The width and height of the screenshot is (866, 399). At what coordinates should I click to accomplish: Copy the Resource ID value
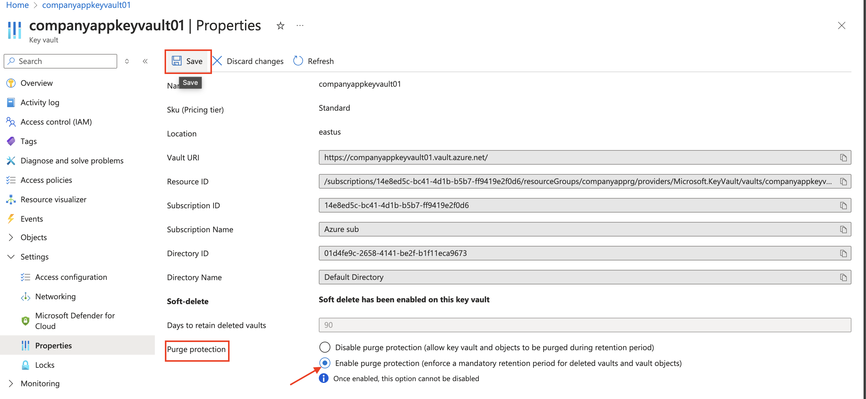point(843,182)
